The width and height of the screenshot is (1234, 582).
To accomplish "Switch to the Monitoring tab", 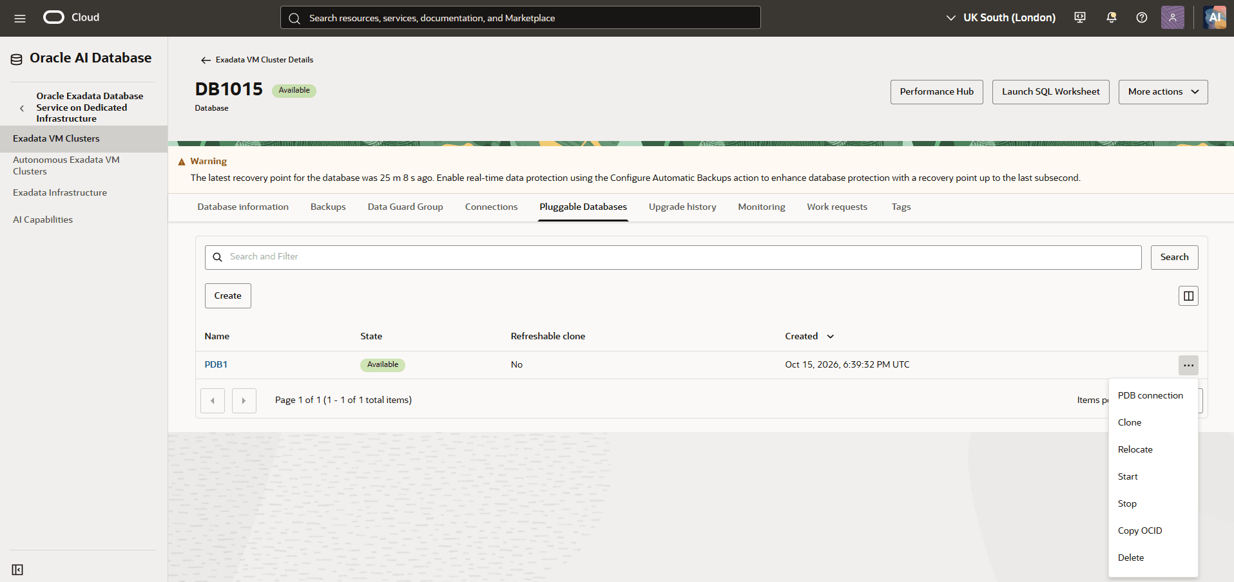I will [x=762, y=207].
